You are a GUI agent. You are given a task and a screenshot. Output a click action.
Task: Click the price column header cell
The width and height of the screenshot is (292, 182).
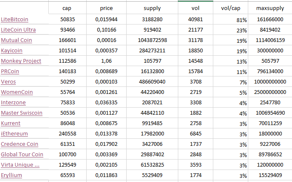coord(106,8)
